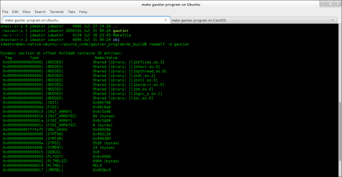Click the 'RELA' value
The width and height of the screenshot is (342, 177).
click(x=97, y=165)
